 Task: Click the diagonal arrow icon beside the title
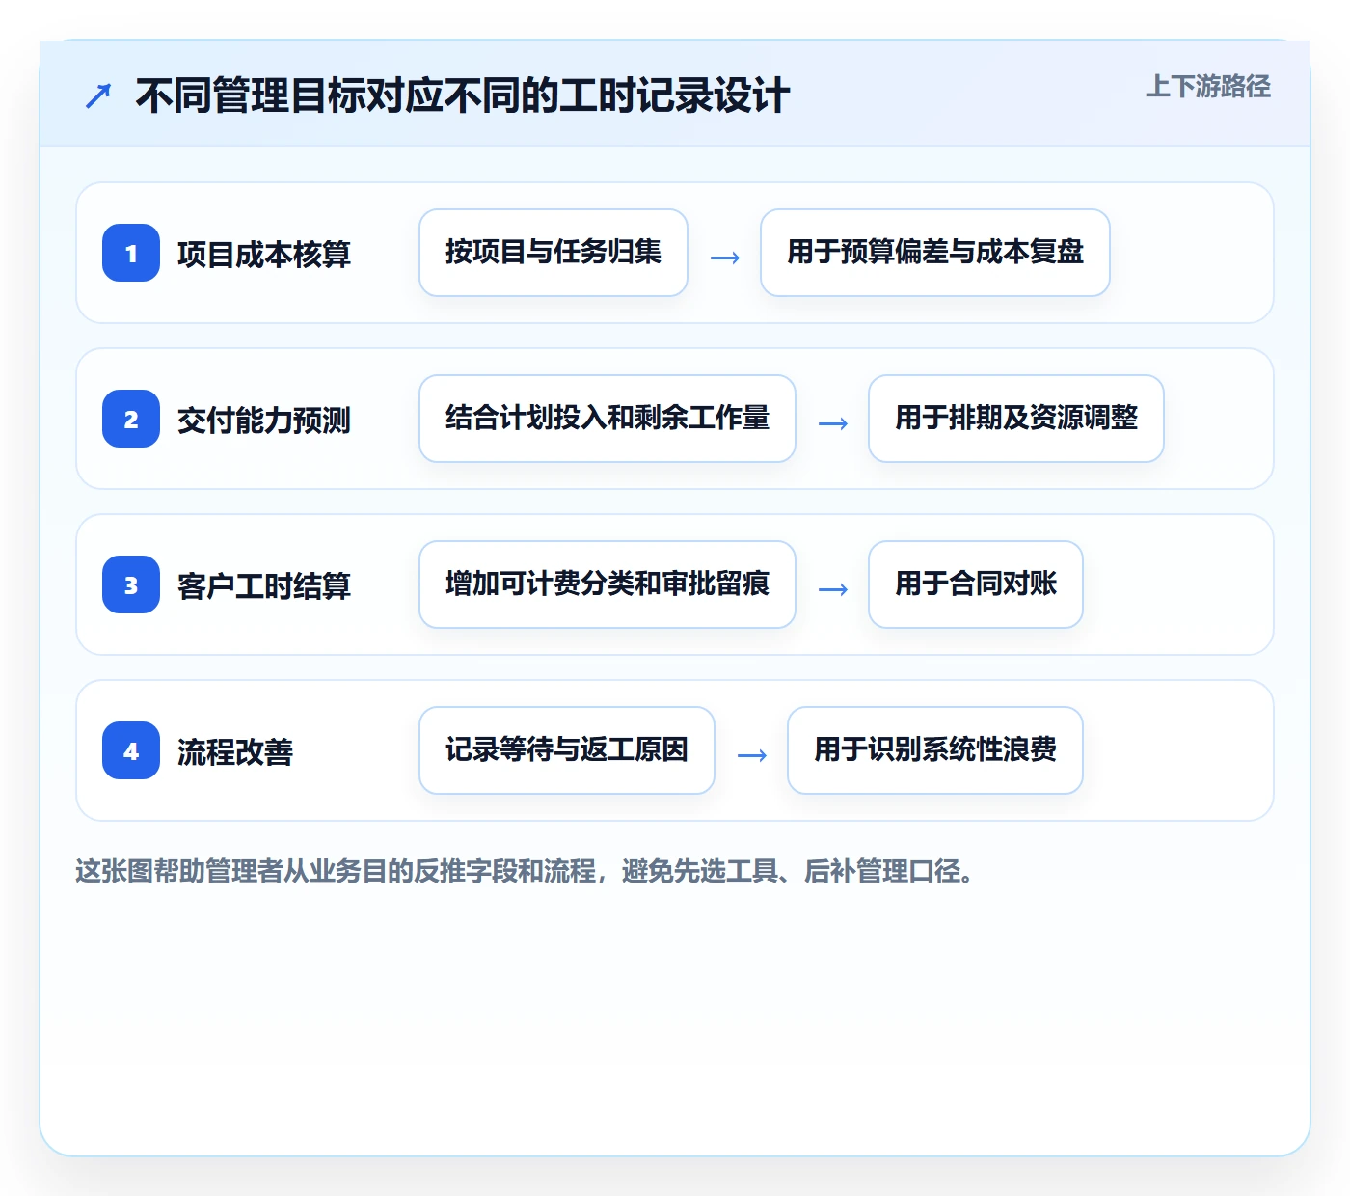(98, 95)
